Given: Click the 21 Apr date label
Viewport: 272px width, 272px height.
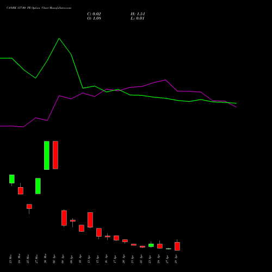Looking at the screenshot, I should pyautogui.click(x=132, y=259).
